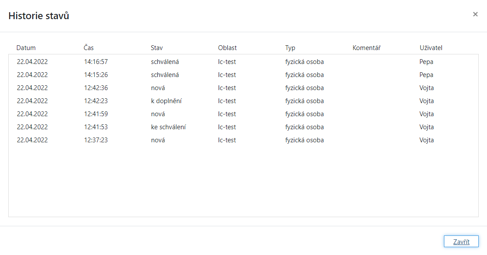The image size is (487, 255).
Task: Click fyzická osoba in the 12:42:23 row
Action: point(304,101)
